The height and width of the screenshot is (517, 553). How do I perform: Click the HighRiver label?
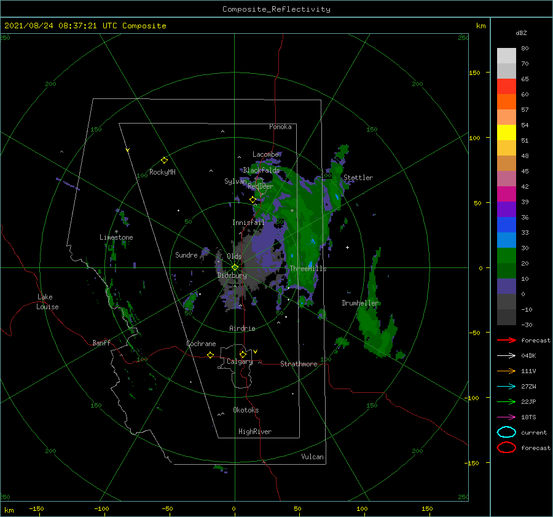tap(255, 432)
